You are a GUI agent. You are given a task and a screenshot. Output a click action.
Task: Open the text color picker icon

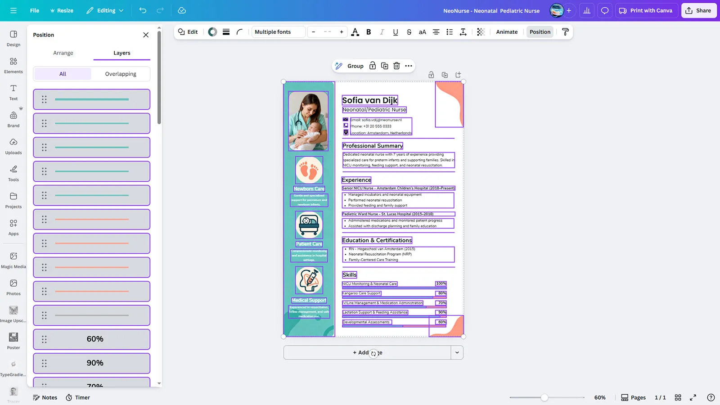(x=355, y=32)
